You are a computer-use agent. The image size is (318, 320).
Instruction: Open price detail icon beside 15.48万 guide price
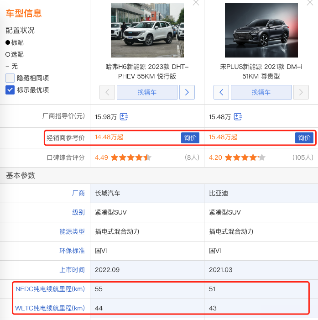pyautogui.click(x=238, y=117)
